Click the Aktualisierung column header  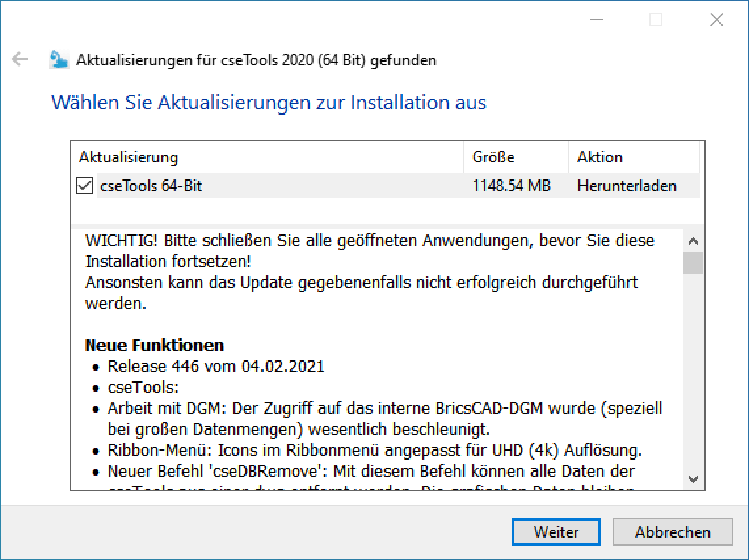point(129,157)
